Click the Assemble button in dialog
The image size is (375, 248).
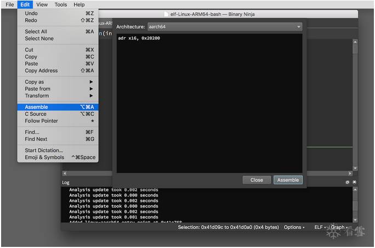coord(288,180)
